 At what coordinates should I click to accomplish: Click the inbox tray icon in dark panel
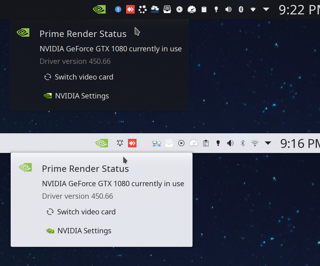tap(167, 10)
